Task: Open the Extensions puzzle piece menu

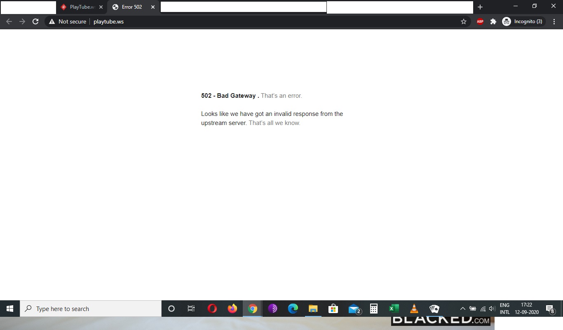Action: pyautogui.click(x=493, y=21)
